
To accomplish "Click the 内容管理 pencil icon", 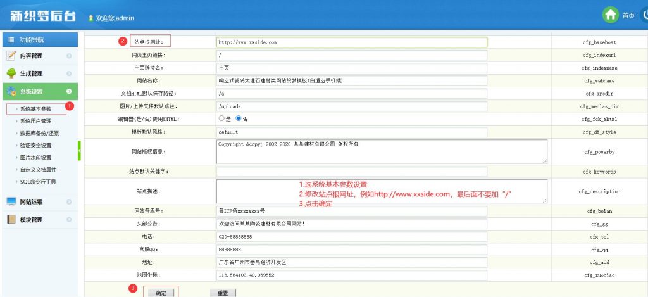I will 11,56.
